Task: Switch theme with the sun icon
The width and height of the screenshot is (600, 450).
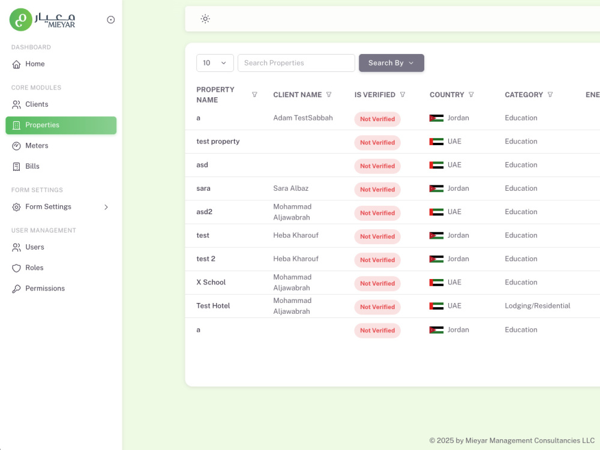Action: [205, 19]
